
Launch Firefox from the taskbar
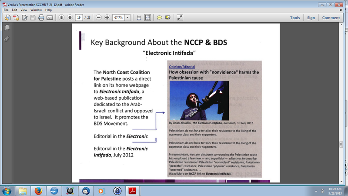[38, 191]
